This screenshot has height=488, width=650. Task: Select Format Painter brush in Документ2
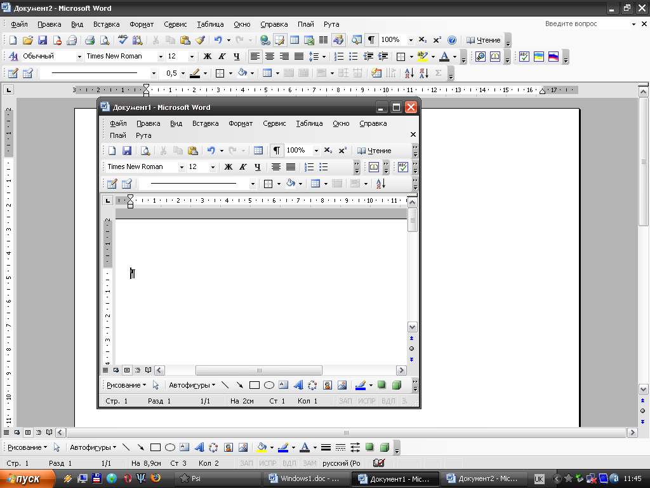point(200,40)
